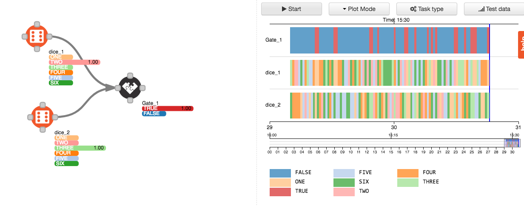The width and height of the screenshot is (524, 206).
Task: Click the dice_1 node icon
Action: click(37, 36)
